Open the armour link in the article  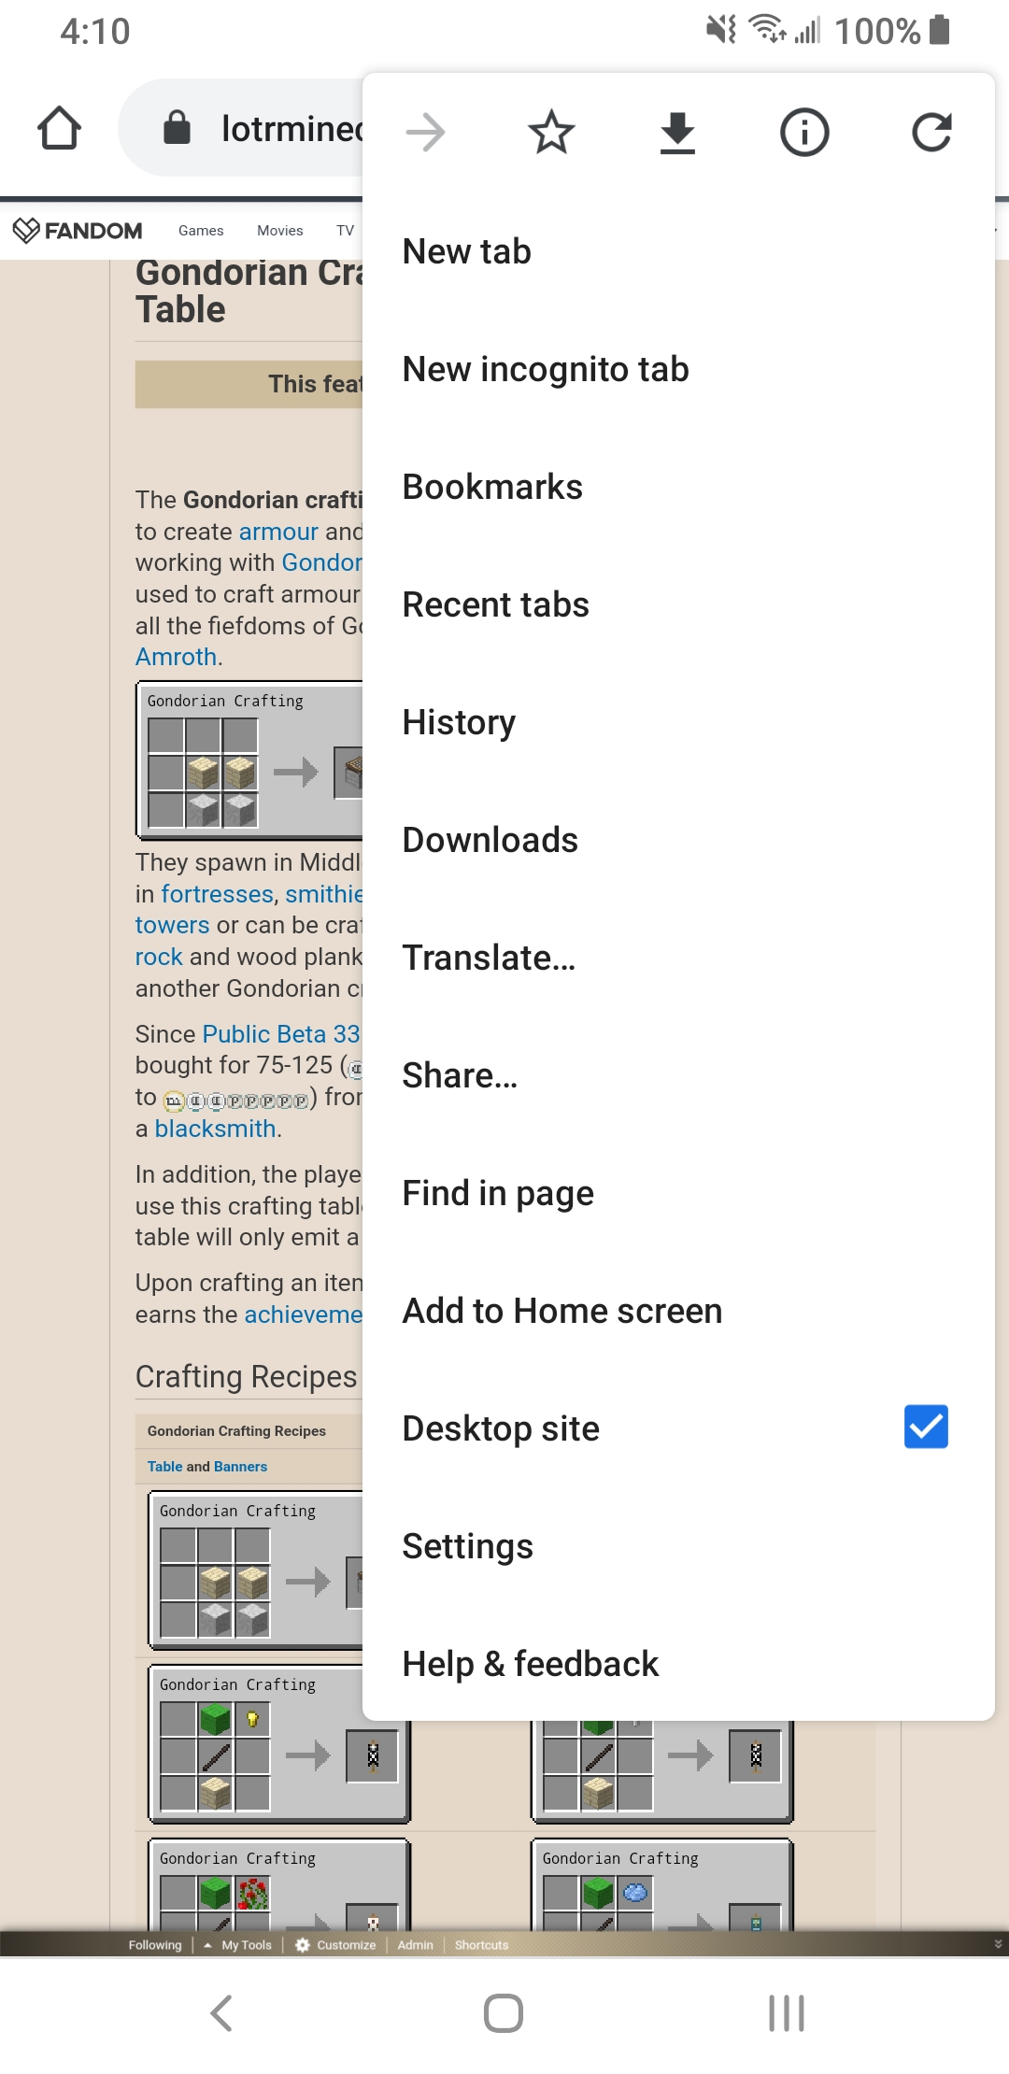(278, 532)
